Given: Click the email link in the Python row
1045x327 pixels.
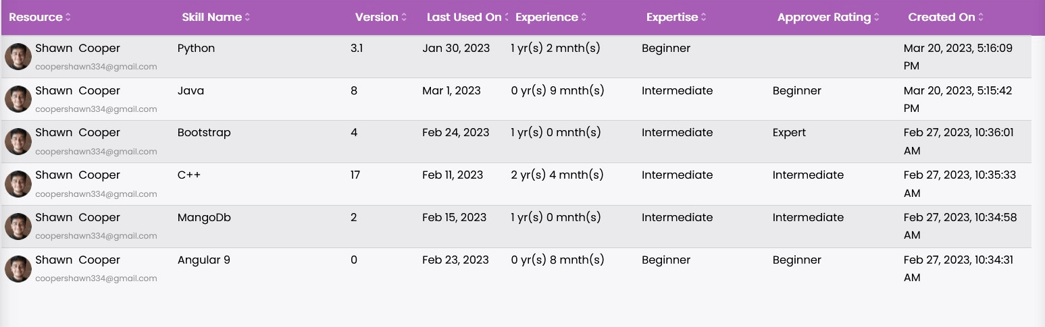Looking at the screenshot, I should tap(96, 67).
